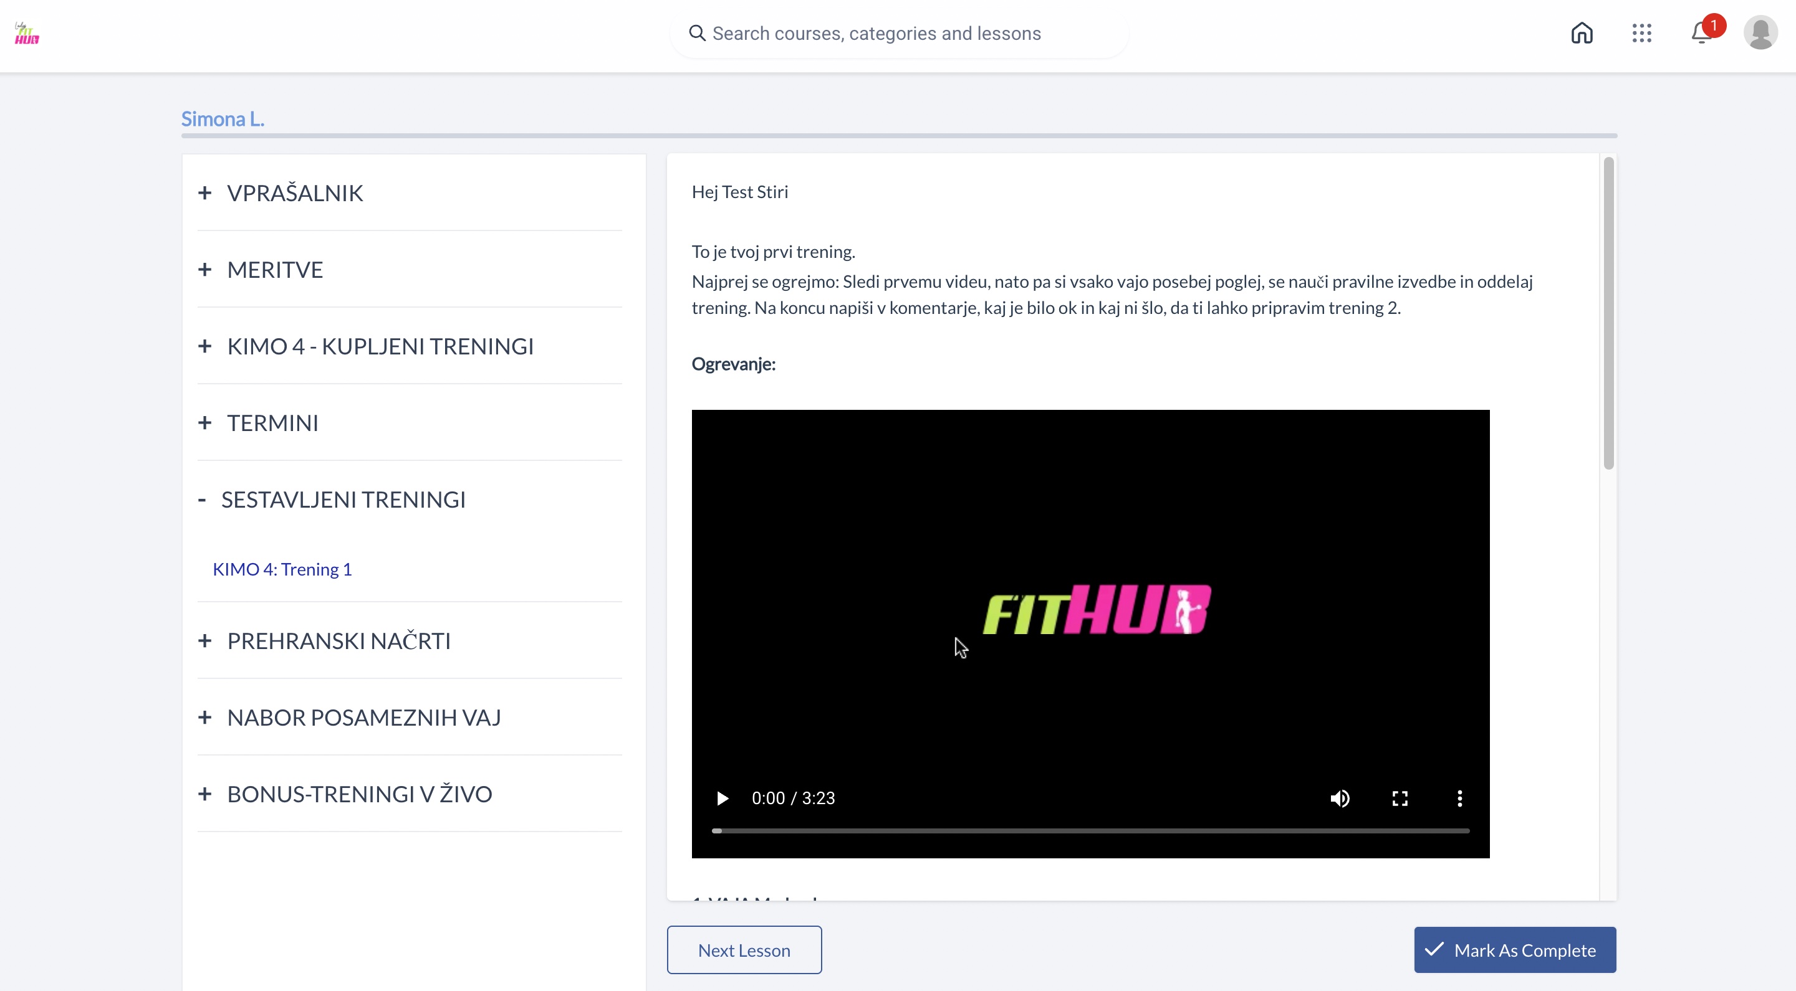1796x991 pixels.
Task: Expand KIMO 4 - KUPLJENI TRENINGI section
Action: pos(410,346)
